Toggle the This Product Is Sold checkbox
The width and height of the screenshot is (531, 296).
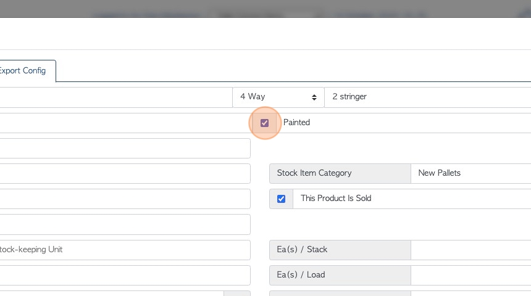click(281, 199)
